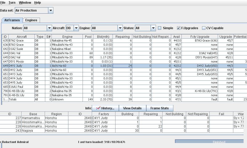Open the Aircraft type dropdown set to DB

click(76, 28)
